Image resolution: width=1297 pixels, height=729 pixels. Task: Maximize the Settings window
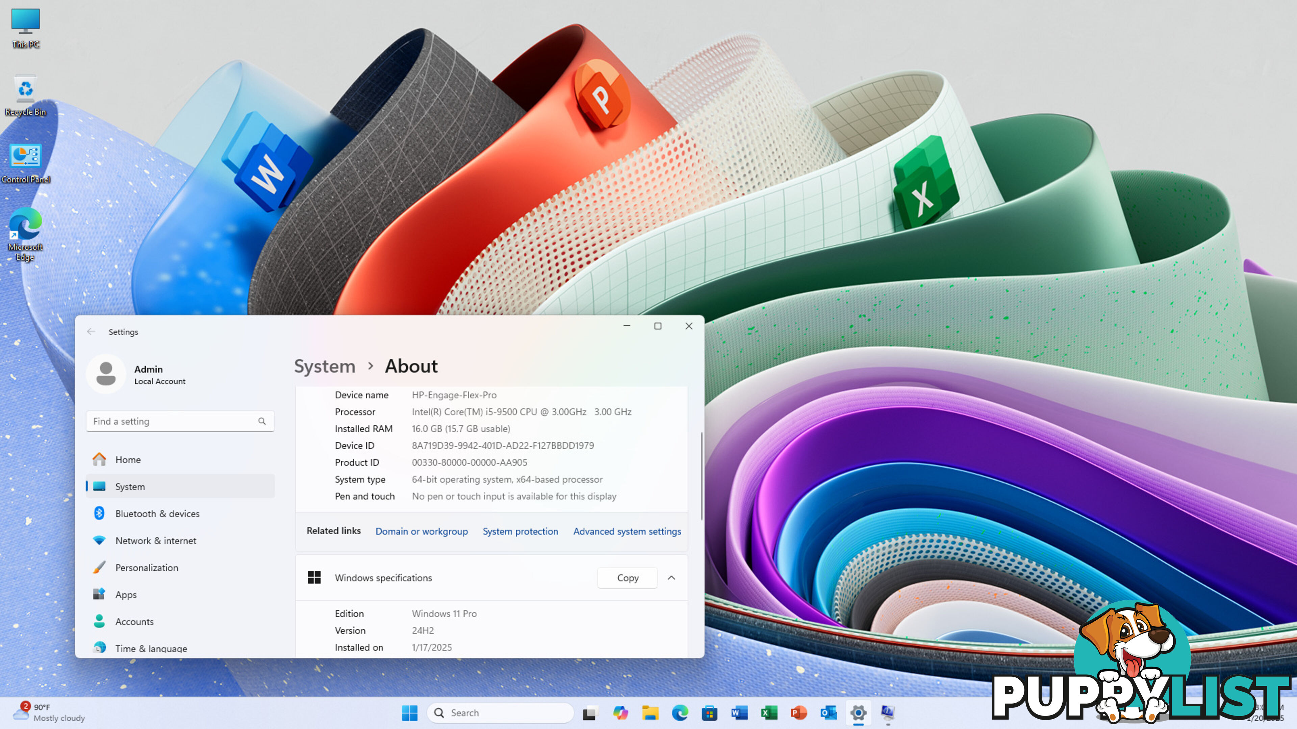(658, 326)
